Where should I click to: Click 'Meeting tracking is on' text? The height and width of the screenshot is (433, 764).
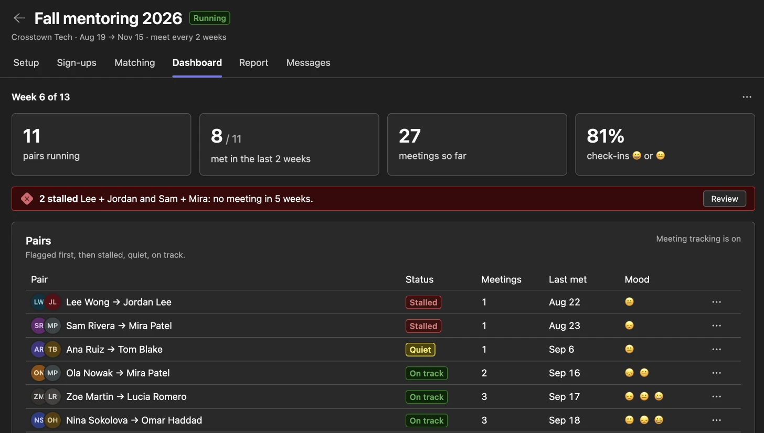[x=698, y=239]
